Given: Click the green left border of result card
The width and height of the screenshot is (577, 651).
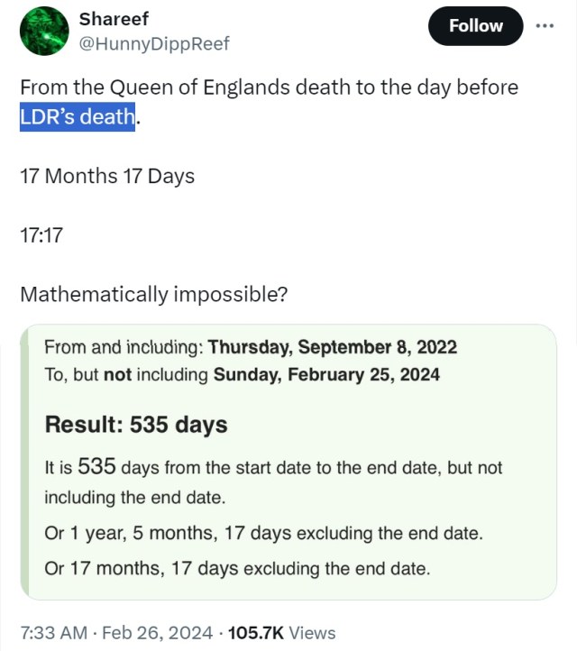Looking at the screenshot, I should click(24, 462).
